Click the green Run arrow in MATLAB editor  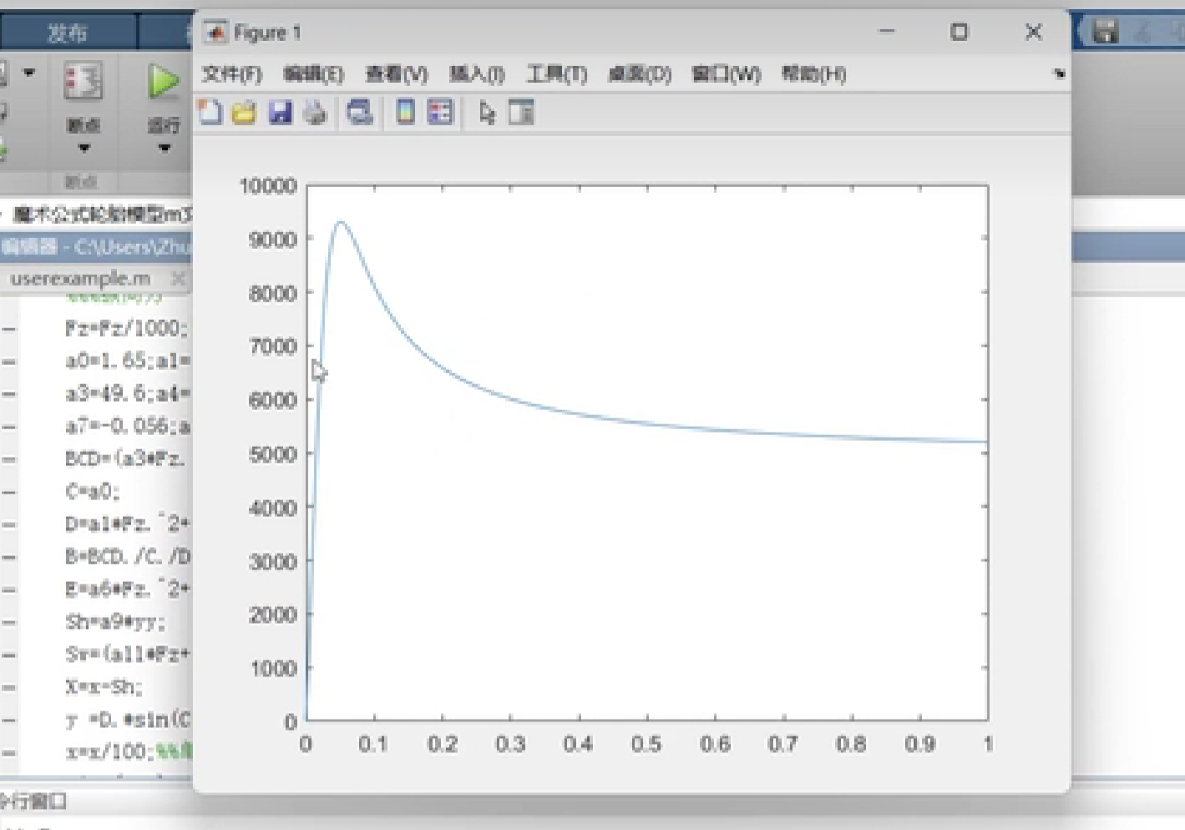pyautogui.click(x=163, y=82)
